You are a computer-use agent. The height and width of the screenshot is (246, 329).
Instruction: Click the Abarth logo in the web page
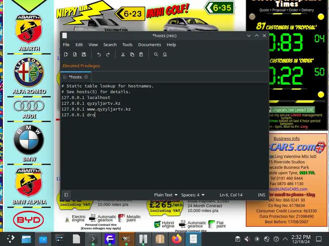[29, 29]
